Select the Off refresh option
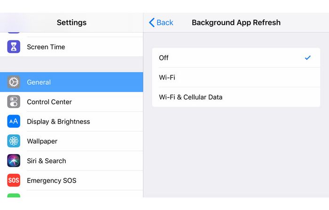The width and height of the screenshot is (329, 210). pos(236,58)
